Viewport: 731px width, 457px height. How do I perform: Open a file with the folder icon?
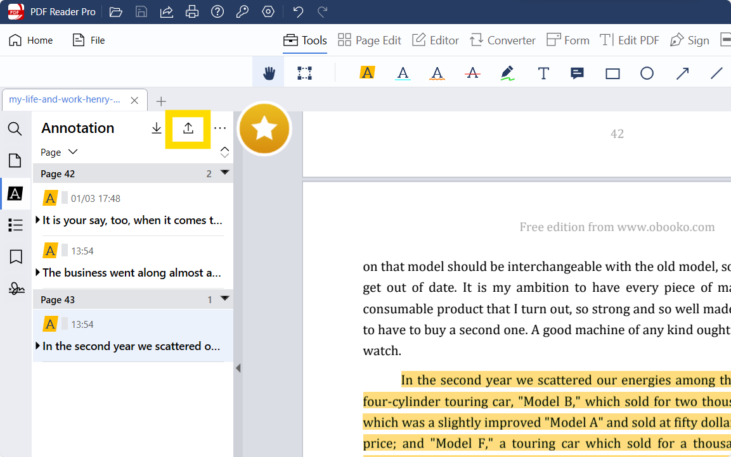point(115,11)
